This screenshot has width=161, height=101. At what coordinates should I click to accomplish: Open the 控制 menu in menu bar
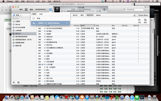coord(38,1)
